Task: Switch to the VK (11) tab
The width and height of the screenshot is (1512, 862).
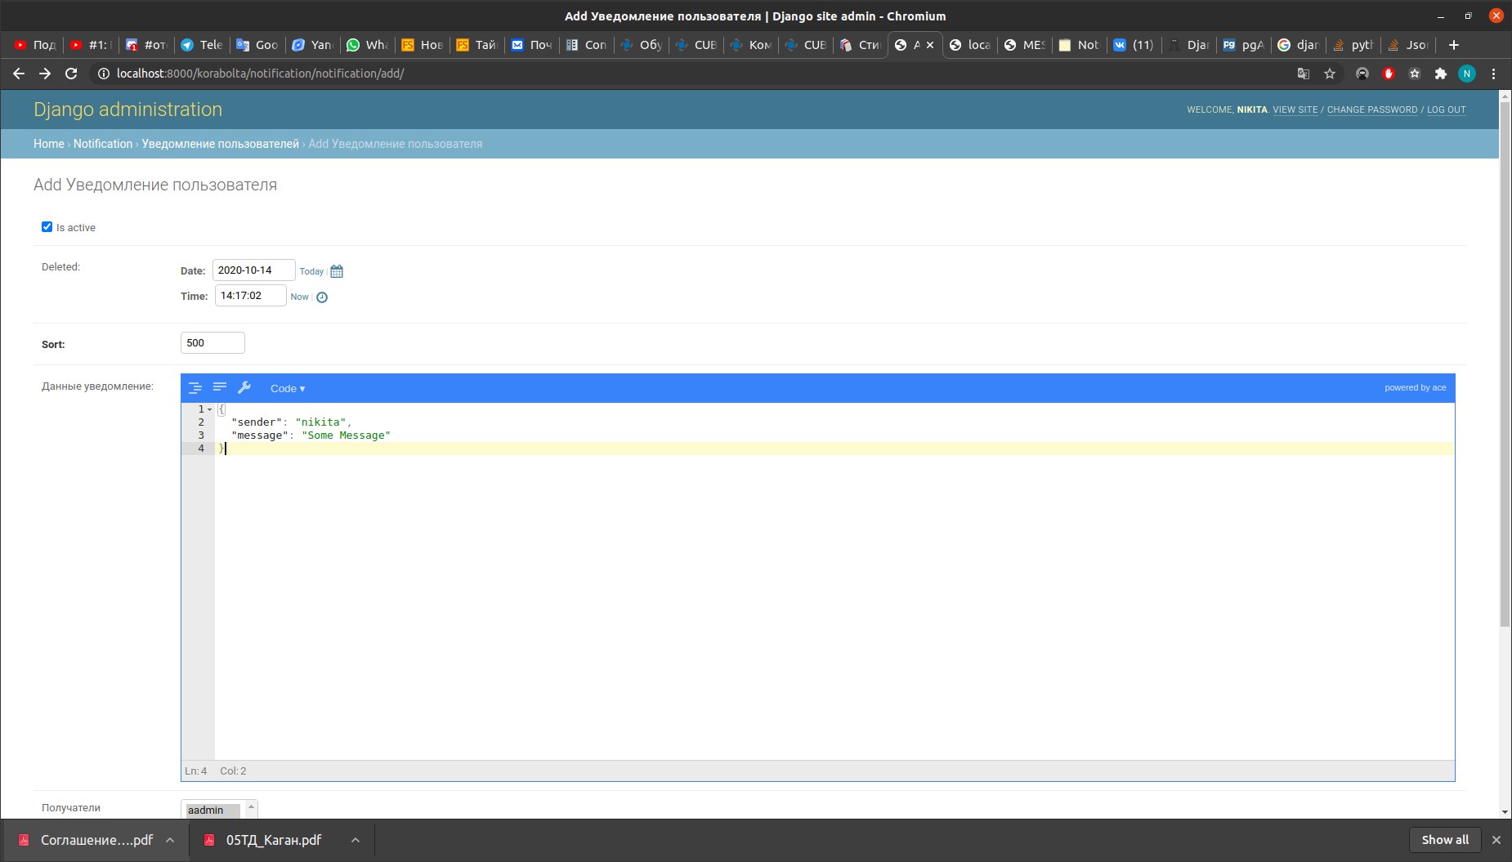Action: click(1134, 45)
